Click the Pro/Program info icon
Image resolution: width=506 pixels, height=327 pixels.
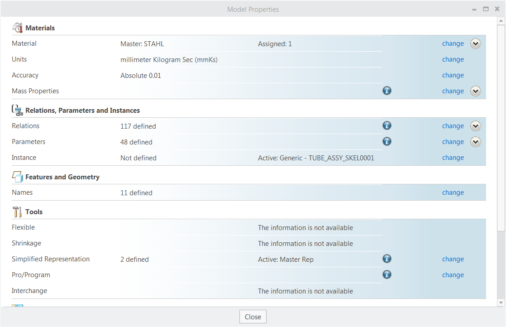[387, 274]
